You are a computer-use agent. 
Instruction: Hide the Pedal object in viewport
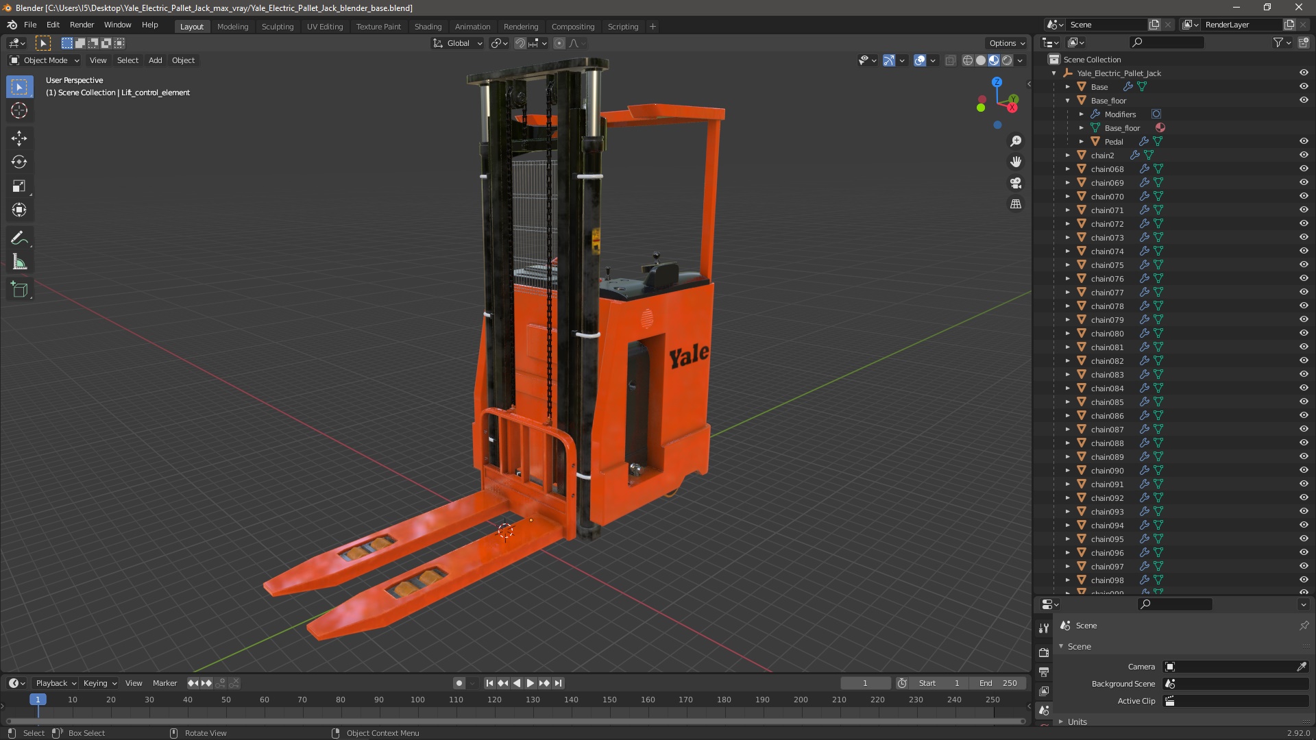[x=1304, y=142]
